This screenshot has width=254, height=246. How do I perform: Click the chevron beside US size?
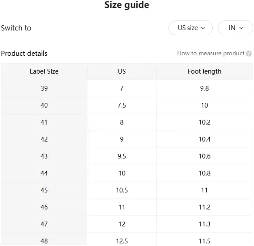coord(203,28)
